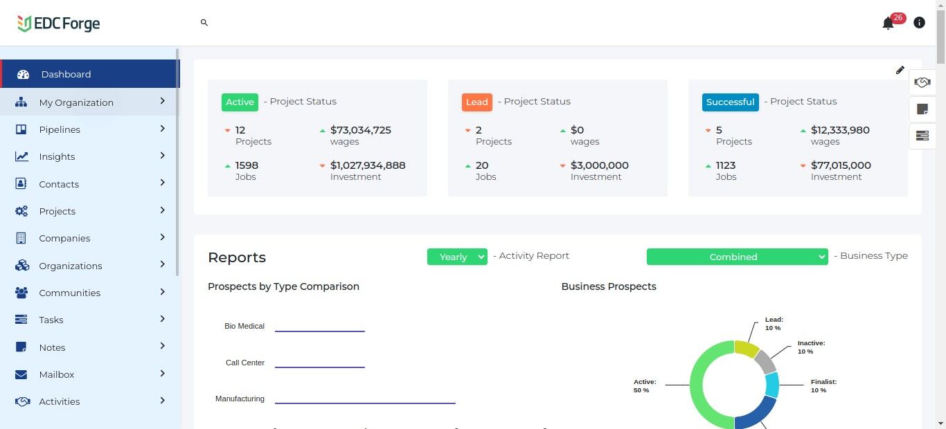Click the search magnifier icon
The height and width of the screenshot is (429, 946).
204,23
